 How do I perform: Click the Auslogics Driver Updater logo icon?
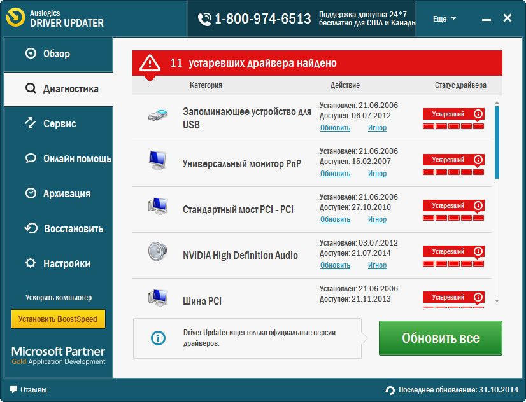[x=15, y=18]
